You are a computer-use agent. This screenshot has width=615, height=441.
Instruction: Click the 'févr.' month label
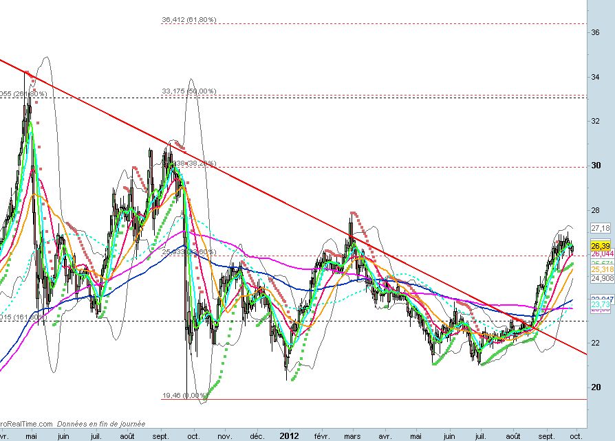320,436
